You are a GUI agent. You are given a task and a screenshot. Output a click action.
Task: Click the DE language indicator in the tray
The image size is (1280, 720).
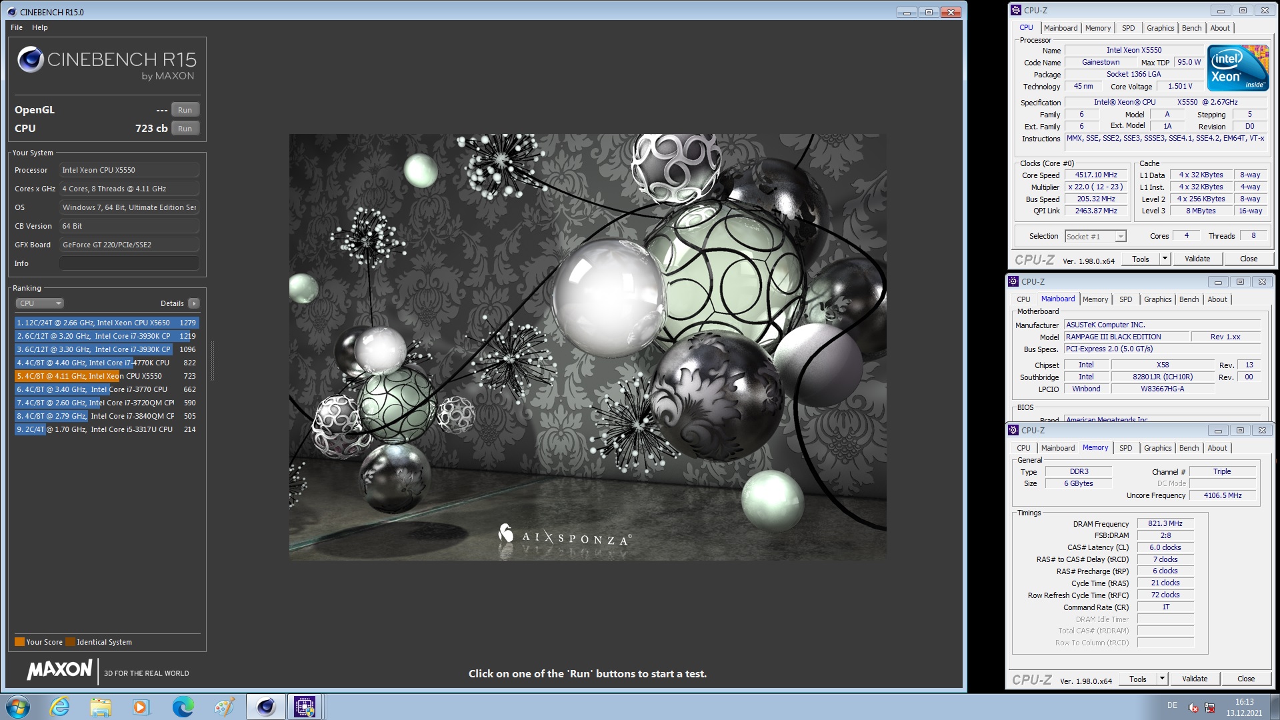(x=1172, y=705)
